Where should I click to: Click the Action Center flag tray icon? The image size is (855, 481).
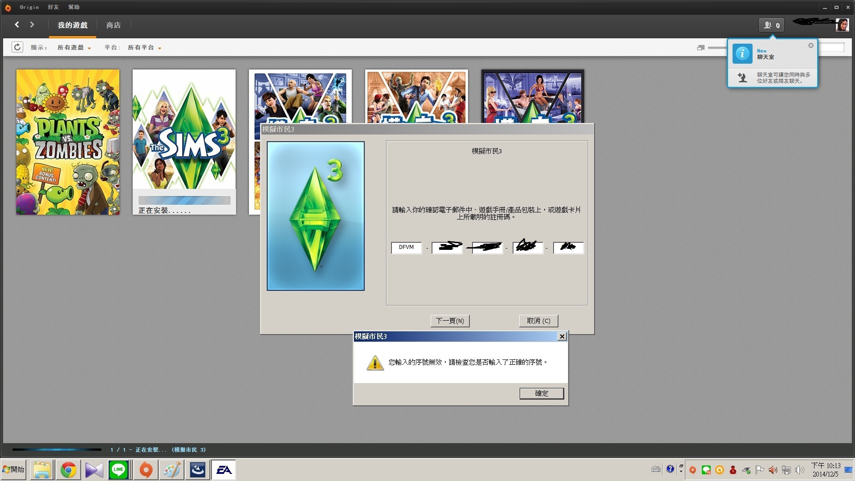tap(760, 470)
